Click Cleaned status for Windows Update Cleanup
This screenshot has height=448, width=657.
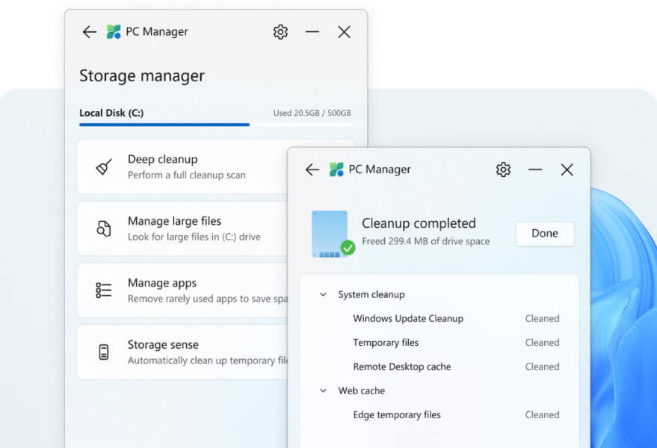coord(542,319)
